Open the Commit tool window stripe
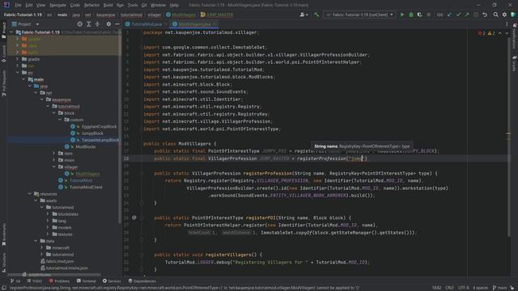 pyautogui.click(x=3, y=53)
